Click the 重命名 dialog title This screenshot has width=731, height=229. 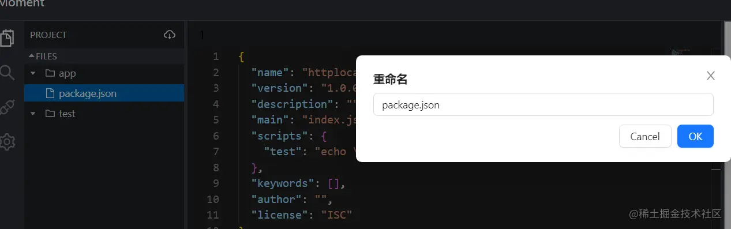pos(391,80)
